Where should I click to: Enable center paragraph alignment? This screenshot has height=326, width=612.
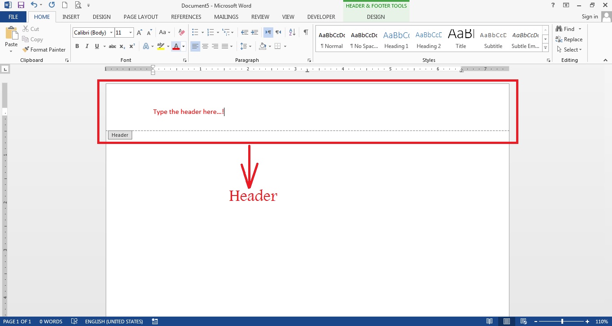tap(205, 46)
